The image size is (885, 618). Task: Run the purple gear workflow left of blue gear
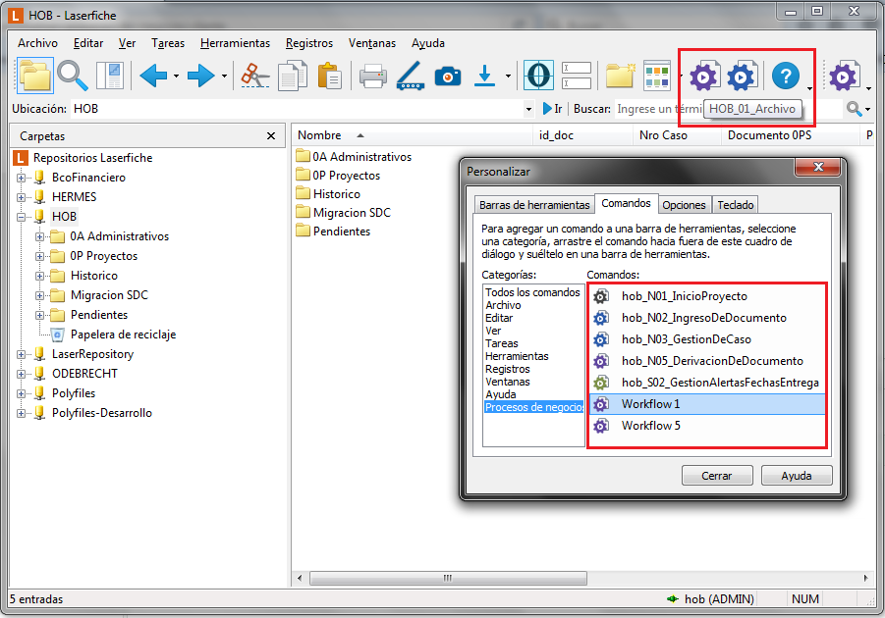[704, 76]
